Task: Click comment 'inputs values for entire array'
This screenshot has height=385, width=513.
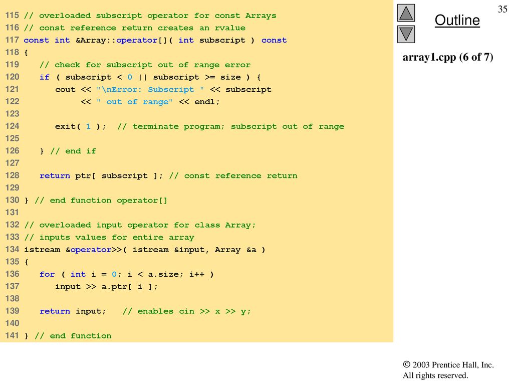Action: click(109, 237)
